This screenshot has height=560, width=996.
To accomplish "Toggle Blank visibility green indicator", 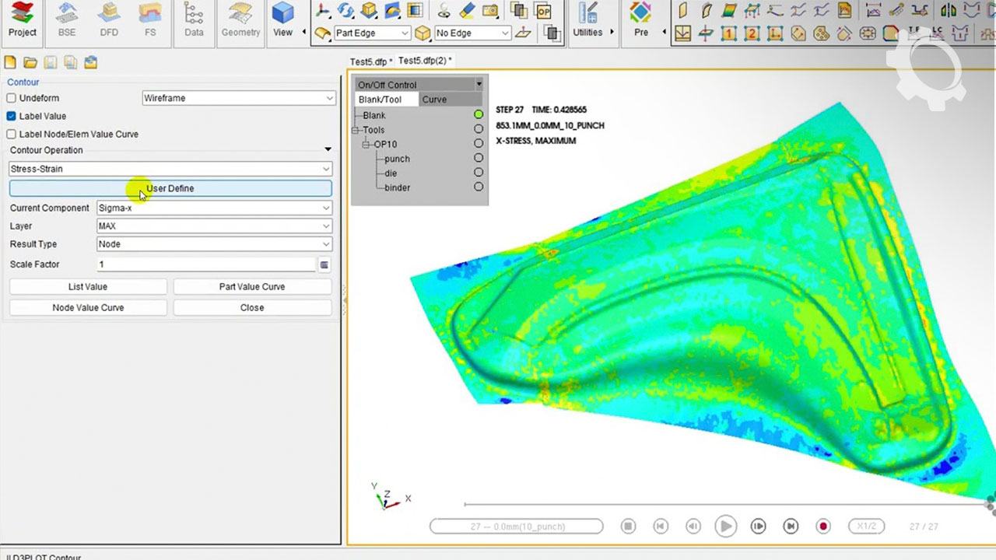I will click(479, 115).
